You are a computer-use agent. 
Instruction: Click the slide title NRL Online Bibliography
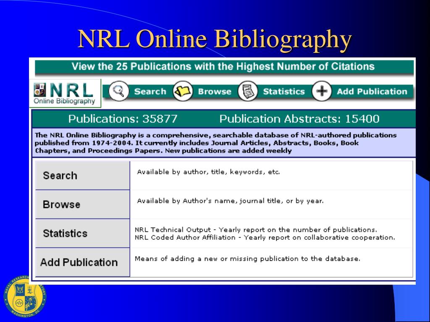coord(215,39)
